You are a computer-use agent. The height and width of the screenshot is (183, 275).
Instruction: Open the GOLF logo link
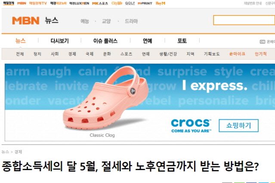click(x=130, y=3)
